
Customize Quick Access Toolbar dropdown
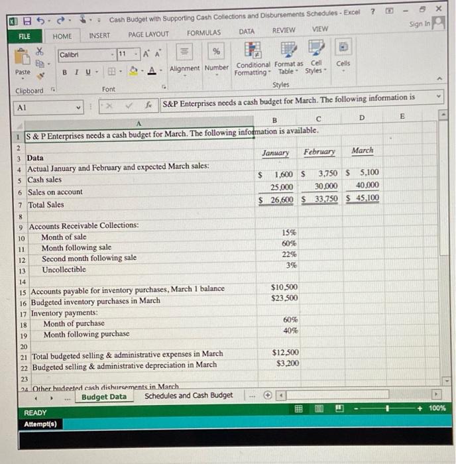(x=99, y=20)
